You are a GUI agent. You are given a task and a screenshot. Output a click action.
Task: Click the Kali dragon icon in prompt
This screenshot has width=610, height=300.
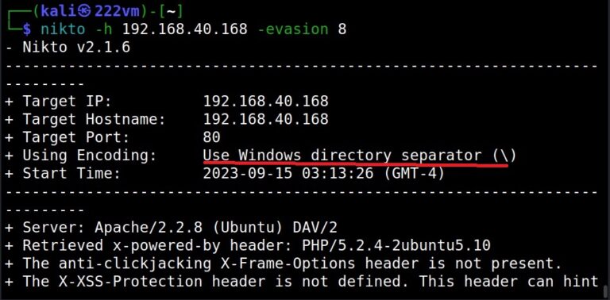coord(85,12)
